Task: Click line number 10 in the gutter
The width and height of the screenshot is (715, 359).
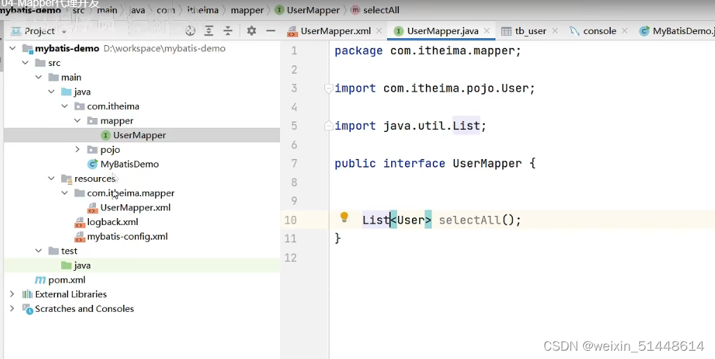Action: tap(290, 220)
